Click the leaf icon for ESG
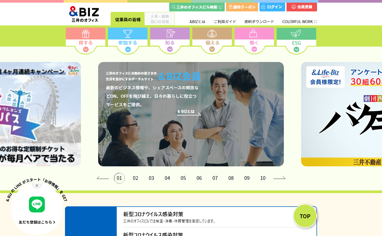Screen dimensions: 382x236 pyautogui.click(x=296, y=34)
